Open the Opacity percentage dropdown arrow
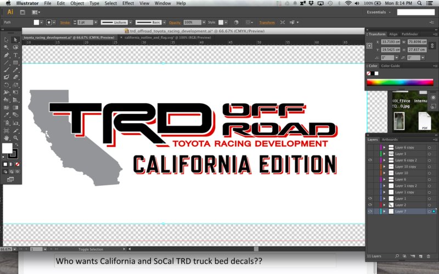Viewport: 439px width, 274px height. (204, 22)
